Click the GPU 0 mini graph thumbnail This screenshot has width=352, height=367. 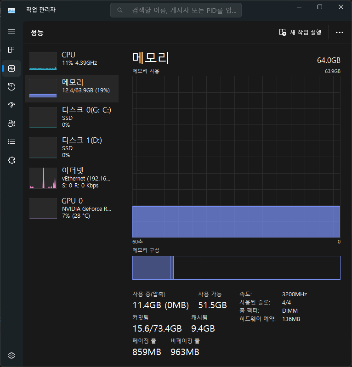(43, 209)
